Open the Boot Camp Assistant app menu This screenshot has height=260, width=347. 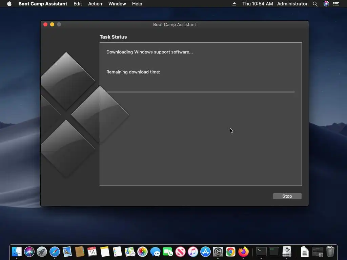pos(43,4)
